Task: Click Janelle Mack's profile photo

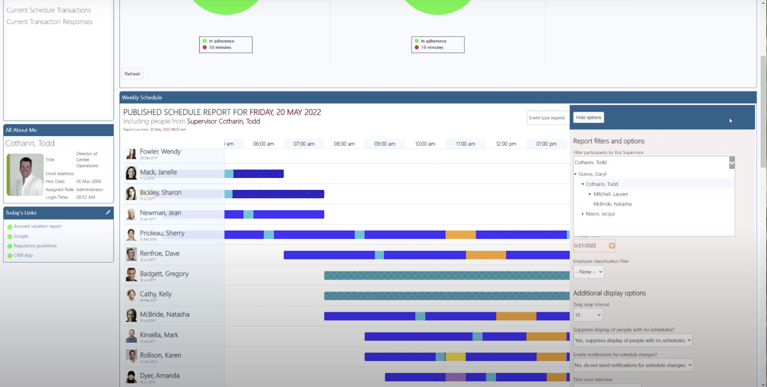Action: pyautogui.click(x=131, y=173)
